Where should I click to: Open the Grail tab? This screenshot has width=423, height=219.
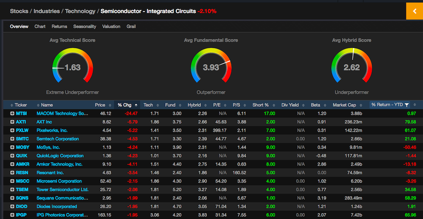pos(131,26)
